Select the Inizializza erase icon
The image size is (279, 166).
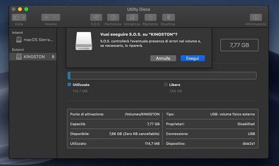[x=132, y=17]
